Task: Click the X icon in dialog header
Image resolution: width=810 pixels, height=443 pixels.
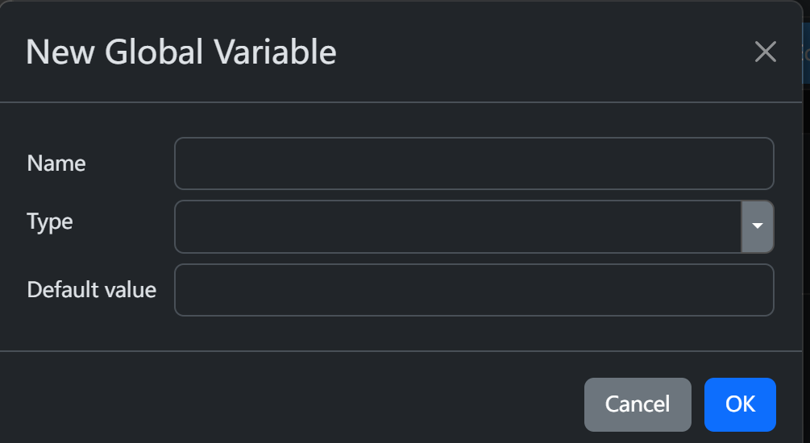Action: pyautogui.click(x=765, y=52)
